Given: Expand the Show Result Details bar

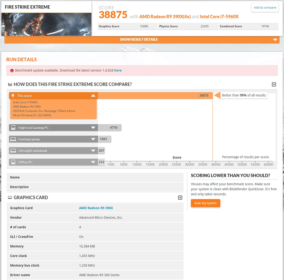Looking at the screenshot, I should (x=142, y=39).
